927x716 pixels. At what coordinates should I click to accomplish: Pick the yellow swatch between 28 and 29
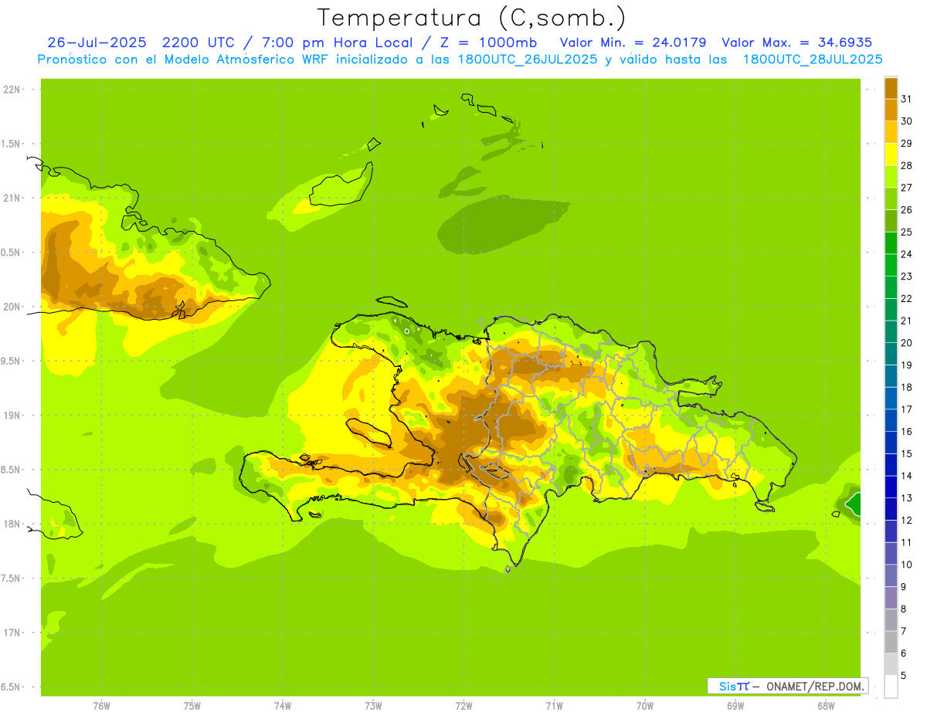[891, 154]
